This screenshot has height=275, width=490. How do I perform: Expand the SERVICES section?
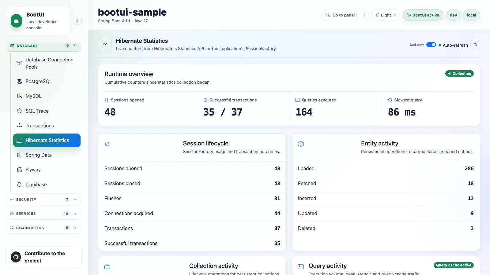43,214
